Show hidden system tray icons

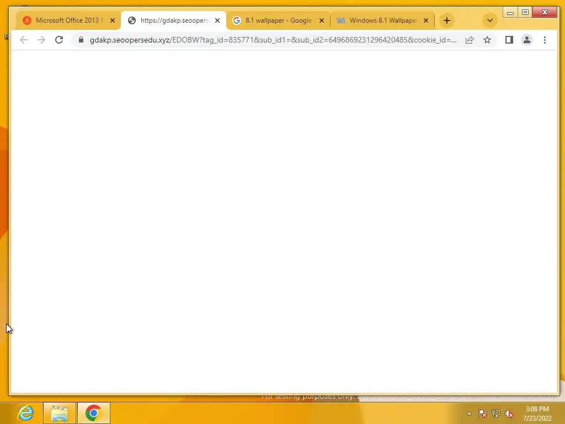469,414
